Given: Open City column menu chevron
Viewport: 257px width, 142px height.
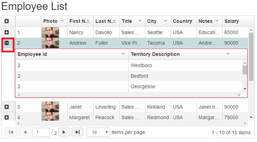Looking at the screenshot, I should point(165,21).
